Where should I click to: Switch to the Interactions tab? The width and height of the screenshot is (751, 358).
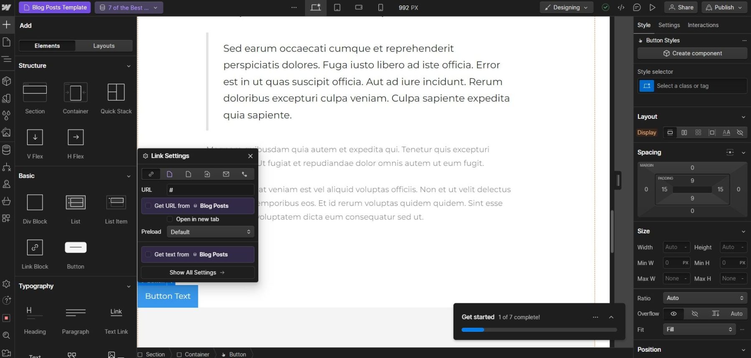coord(703,25)
